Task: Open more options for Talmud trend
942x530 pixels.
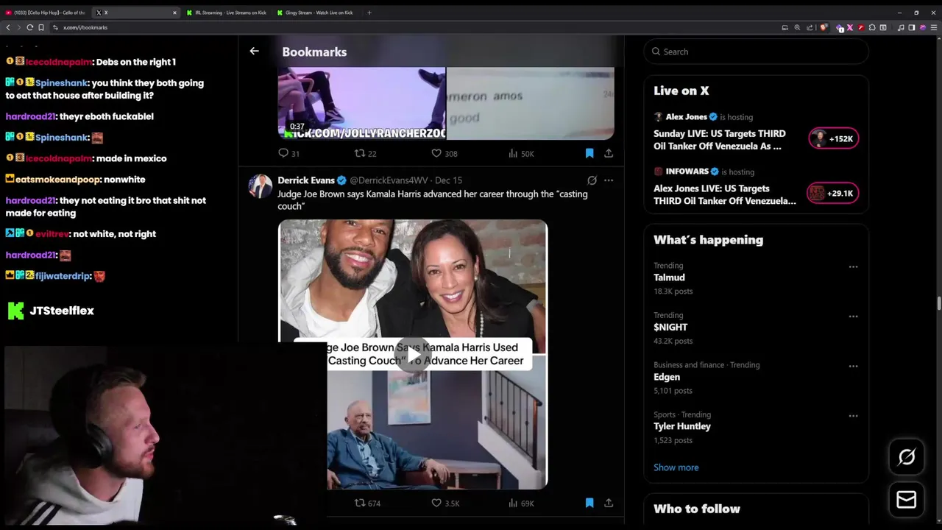Action: click(x=853, y=266)
